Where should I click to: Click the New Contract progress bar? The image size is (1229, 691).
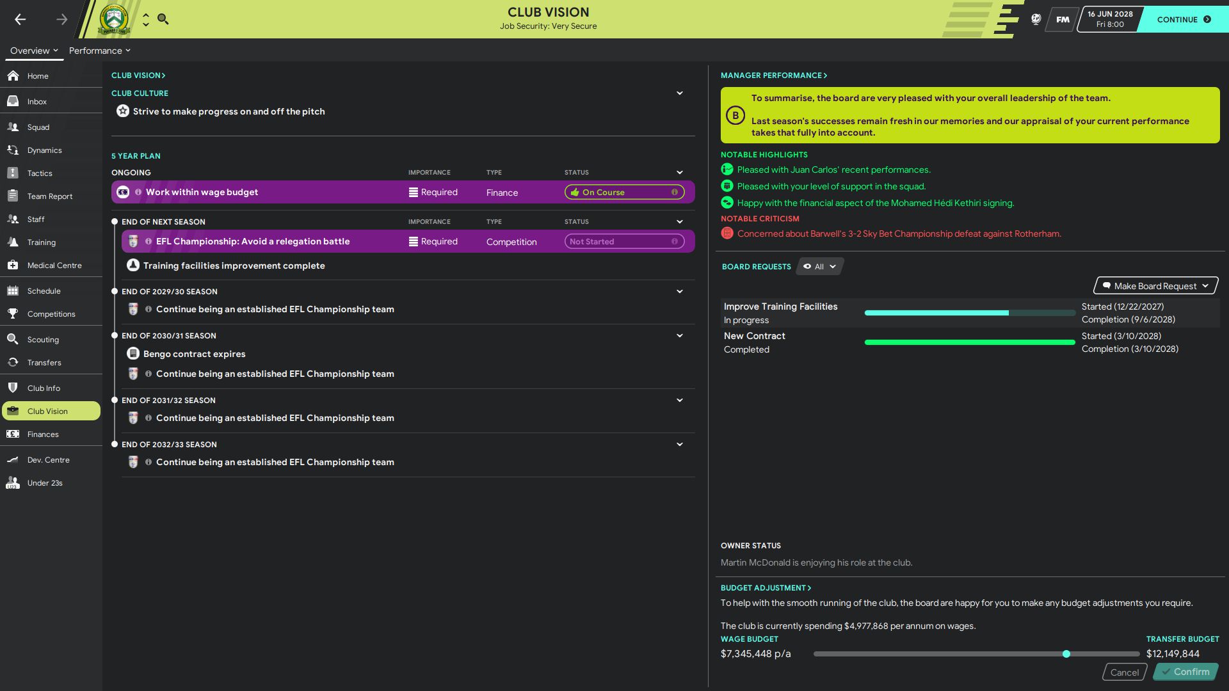click(970, 342)
